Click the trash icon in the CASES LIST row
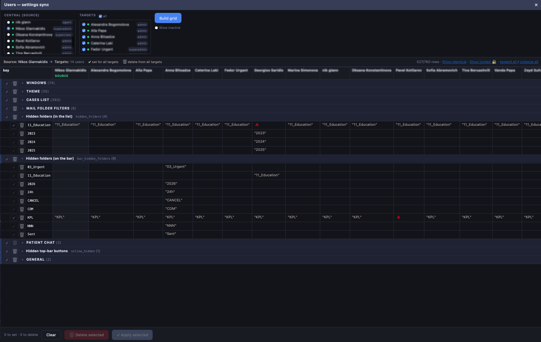 tap(15, 100)
